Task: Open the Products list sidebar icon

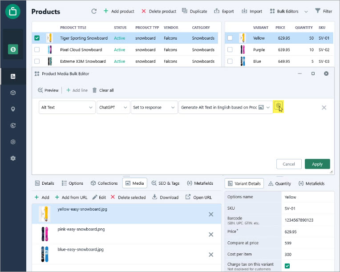Action: 13,77
